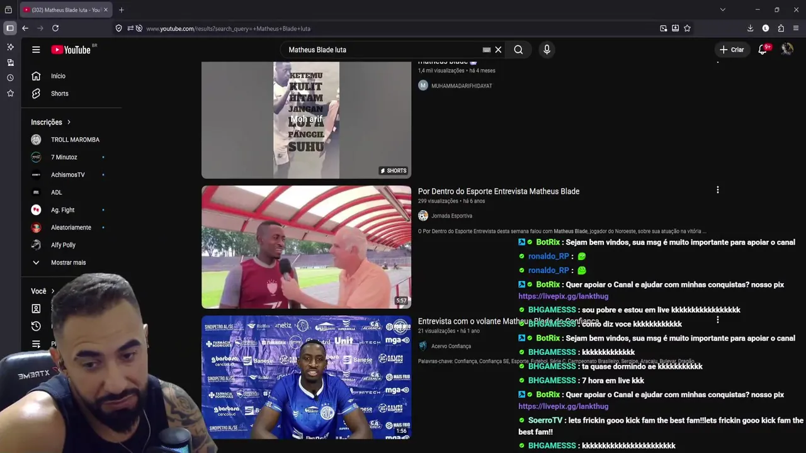Open browser sidebar bookmarks star
The width and height of the screenshot is (806, 453).
10,93
